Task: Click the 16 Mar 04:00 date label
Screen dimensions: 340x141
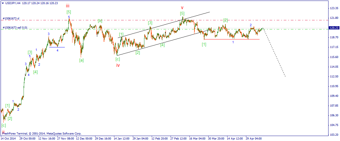Action: tap(197, 138)
